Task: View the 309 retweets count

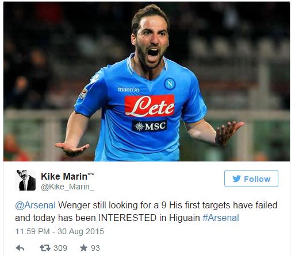Action: (60, 248)
